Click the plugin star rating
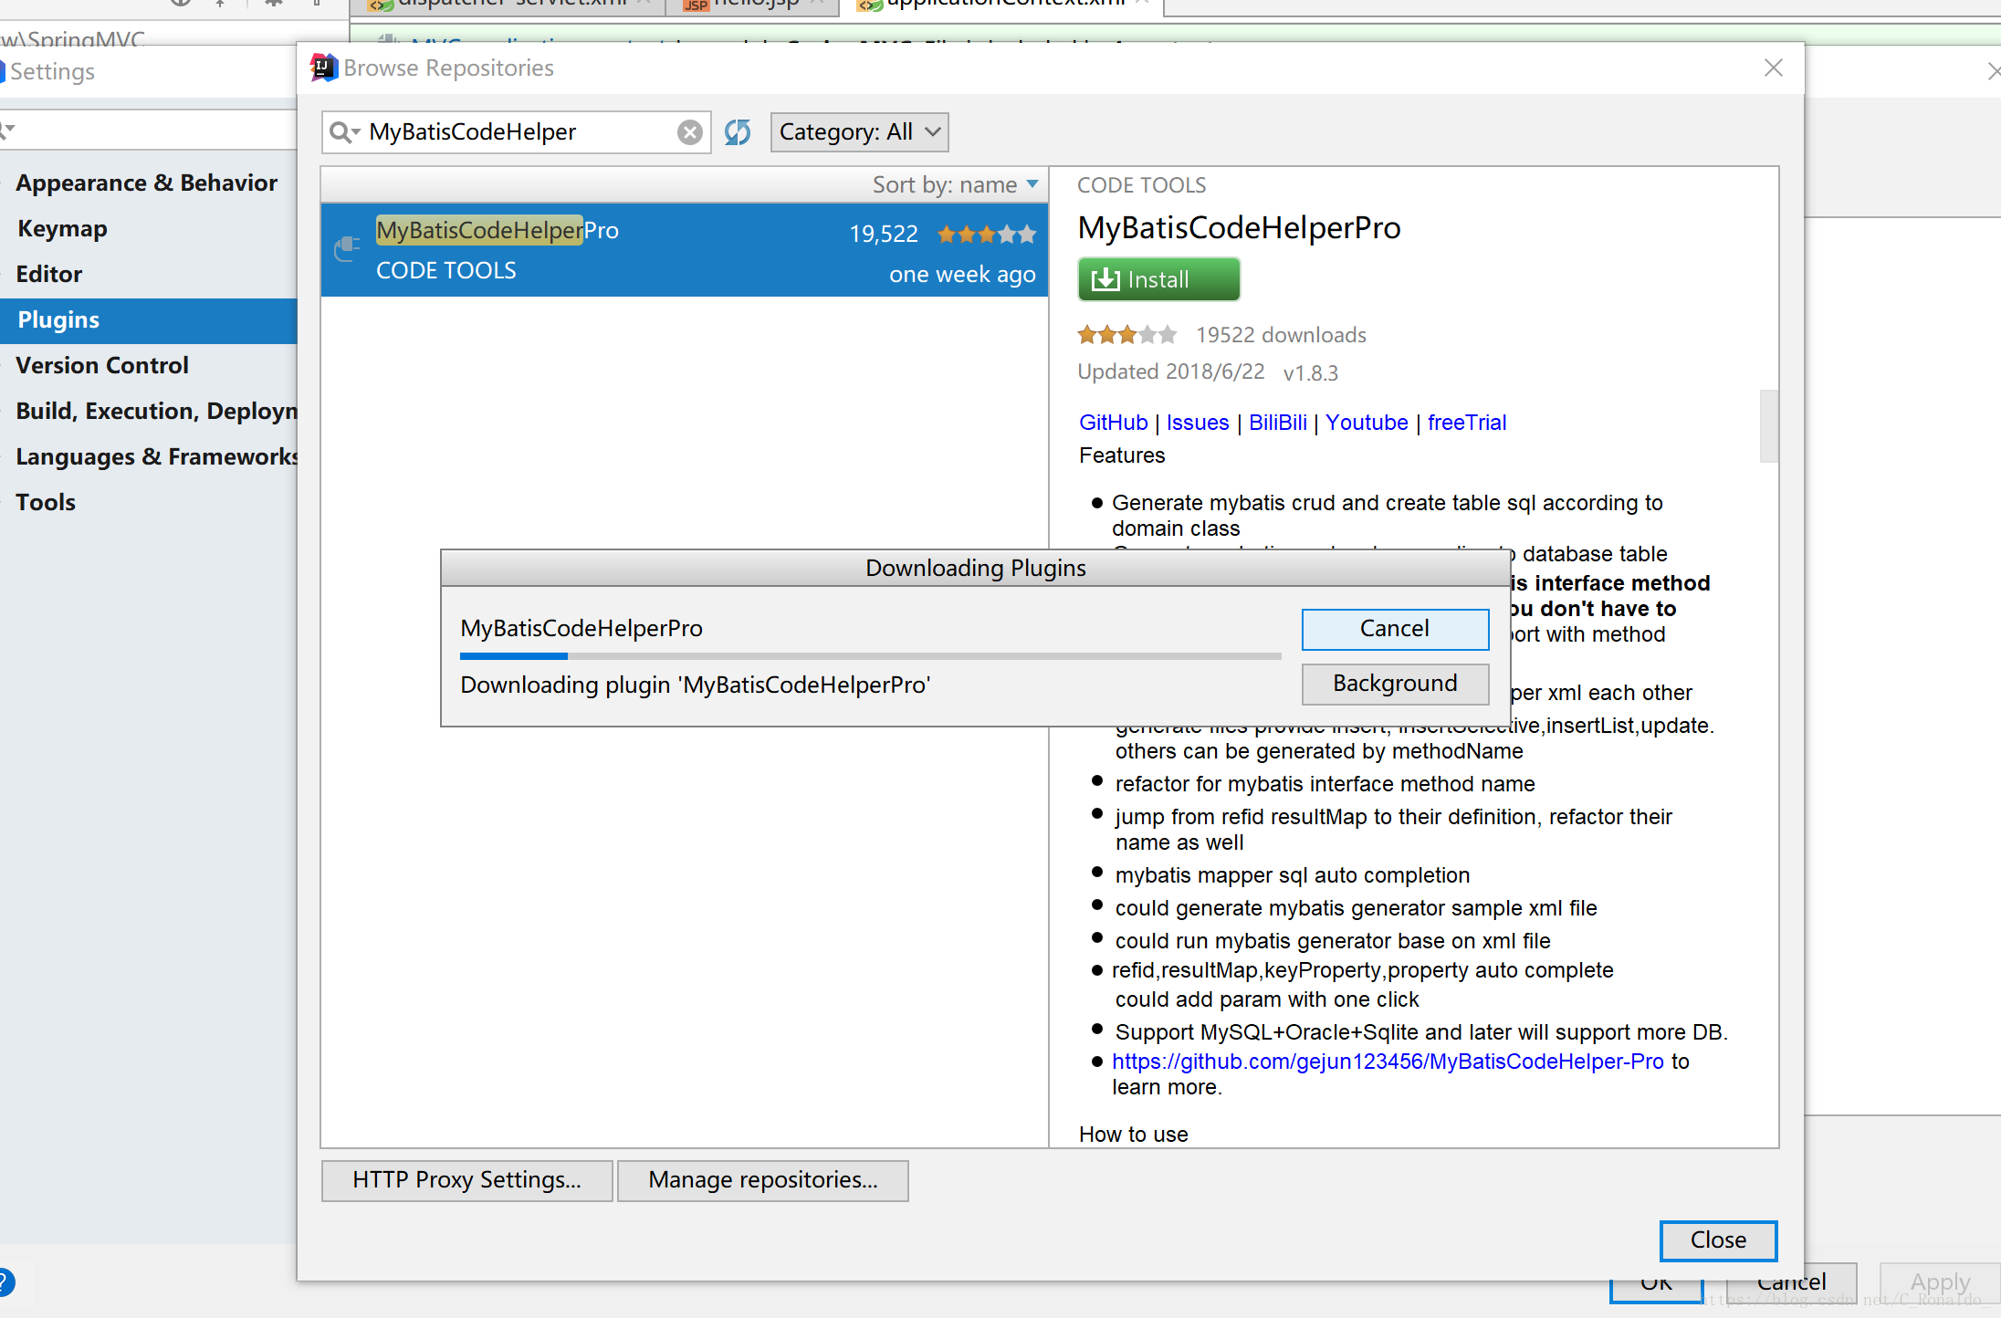Image resolution: width=2001 pixels, height=1318 pixels. click(x=1127, y=335)
